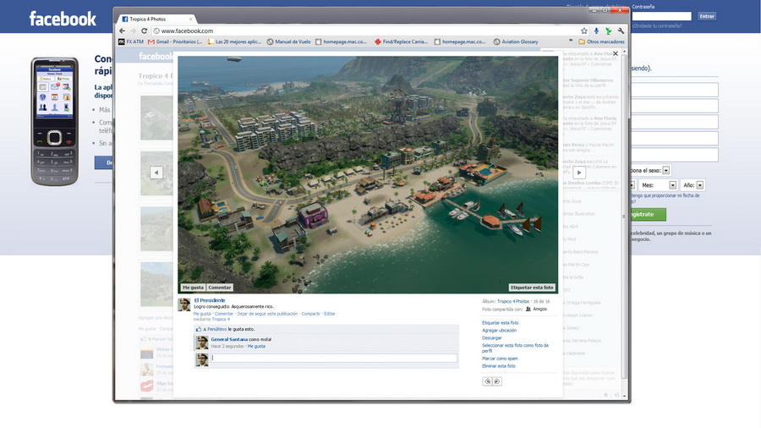This screenshot has height=428, width=761.
Task: Click the Editar link
Action: tap(330, 314)
